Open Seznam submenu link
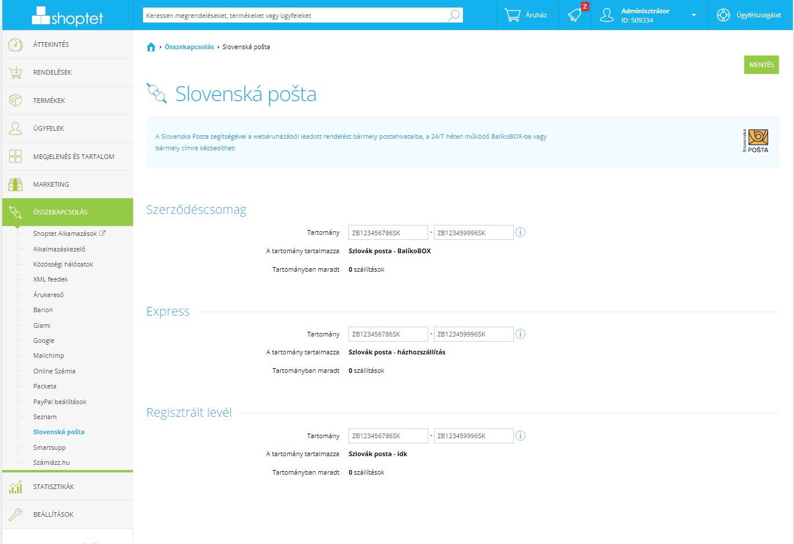Viewport: 794px width, 544px height. click(x=45, y=417)
